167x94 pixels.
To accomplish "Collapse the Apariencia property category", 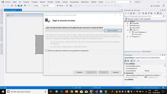I will pos(125,73).
